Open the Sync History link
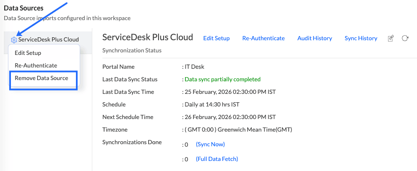Image resolution: width=417 pixels, height=171 pixels. (x=361, y=38)
